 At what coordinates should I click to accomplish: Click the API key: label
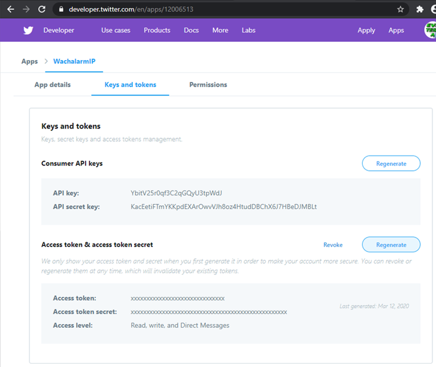[66, 193]
